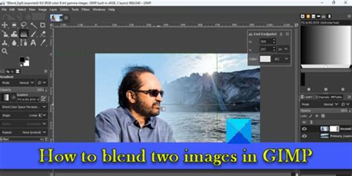
Task: Click the foreground black color swatch
Action: click(x=22, y=60)
